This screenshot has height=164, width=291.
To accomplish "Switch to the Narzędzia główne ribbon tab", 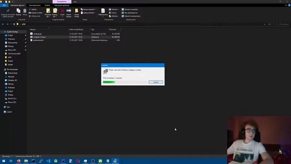I will [x=17, y=5].
